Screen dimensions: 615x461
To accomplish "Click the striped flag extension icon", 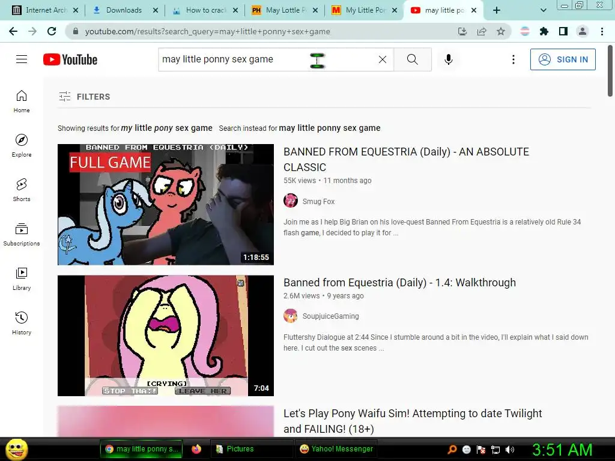I will coord(525,31).
